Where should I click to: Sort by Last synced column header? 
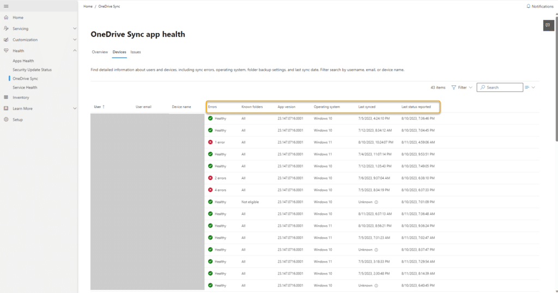click(x=367, y=107)
